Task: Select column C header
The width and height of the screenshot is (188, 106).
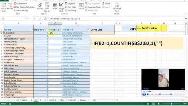Action: pos(55,23)
